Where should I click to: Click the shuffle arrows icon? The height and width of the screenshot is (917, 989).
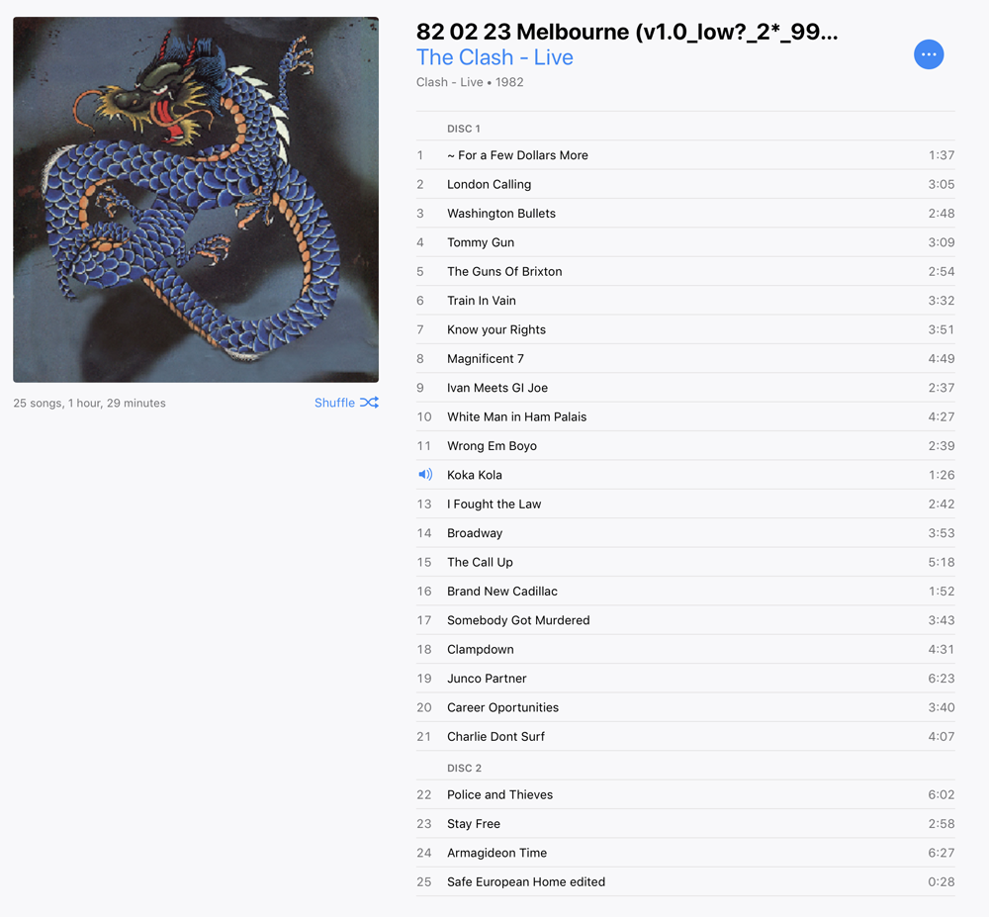click(x=369, y=403)
